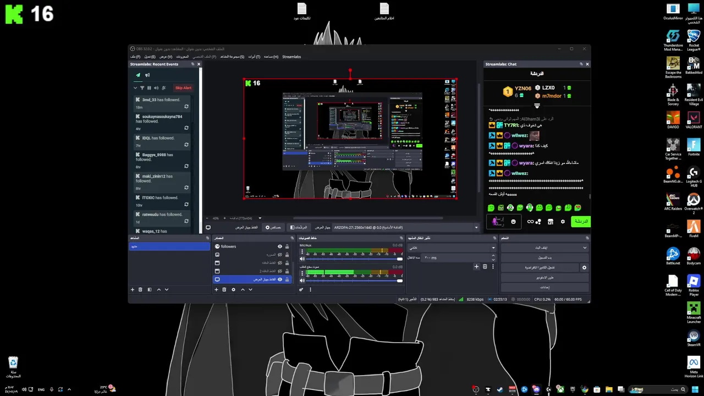
Task: Open the View (V) menu in OBS
Action: (166, 57)
